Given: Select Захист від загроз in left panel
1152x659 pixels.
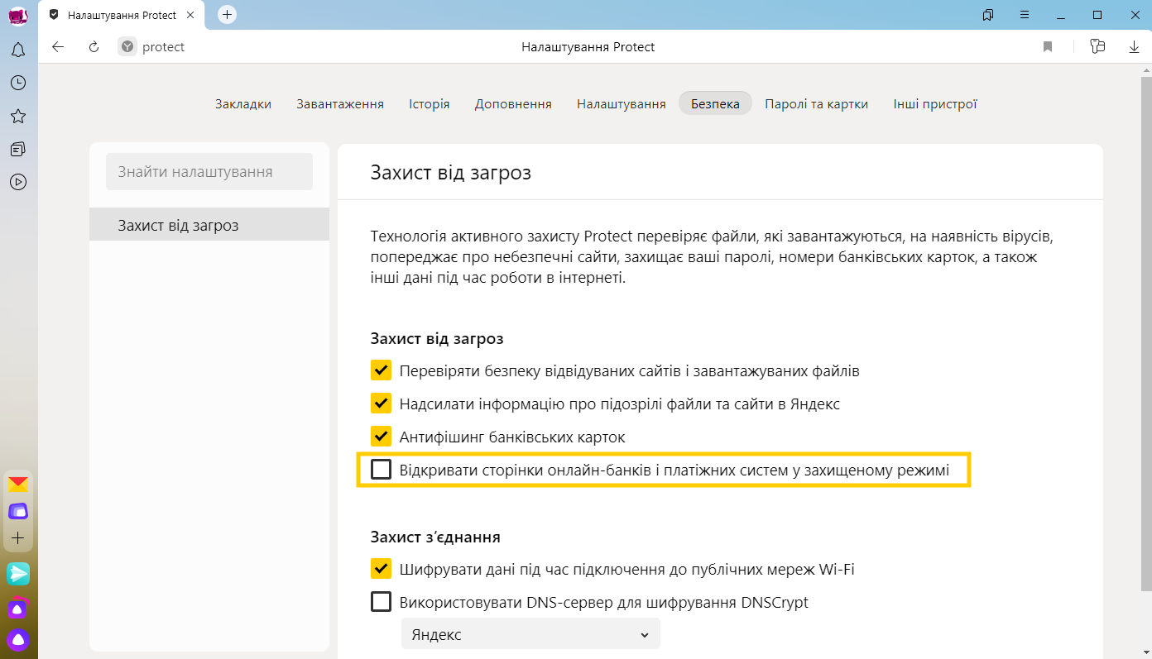Looking at the screenshot, I should pos(209,225).
